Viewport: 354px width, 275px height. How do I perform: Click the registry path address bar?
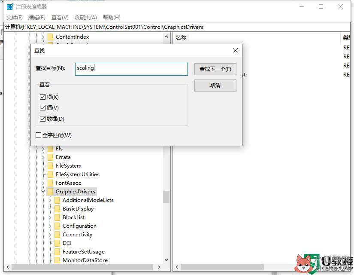pyautogui.click(x=177, y=27)
